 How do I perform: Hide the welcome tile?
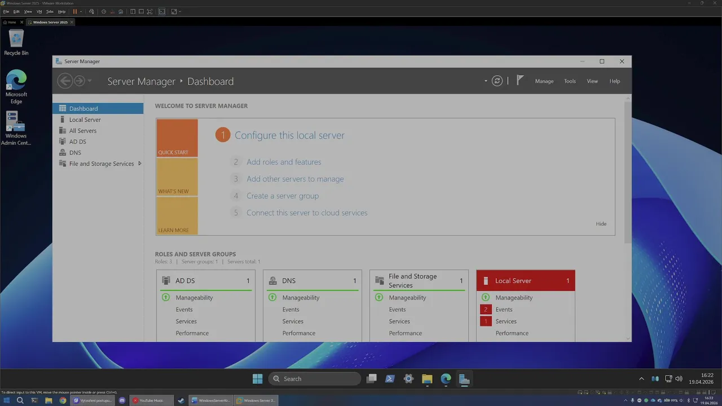pyautogui.click(x=601, y=224)
